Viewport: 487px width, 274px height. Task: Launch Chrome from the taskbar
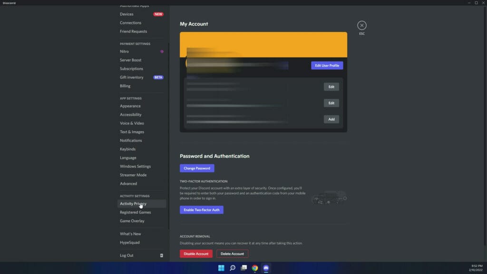point(254,268)
